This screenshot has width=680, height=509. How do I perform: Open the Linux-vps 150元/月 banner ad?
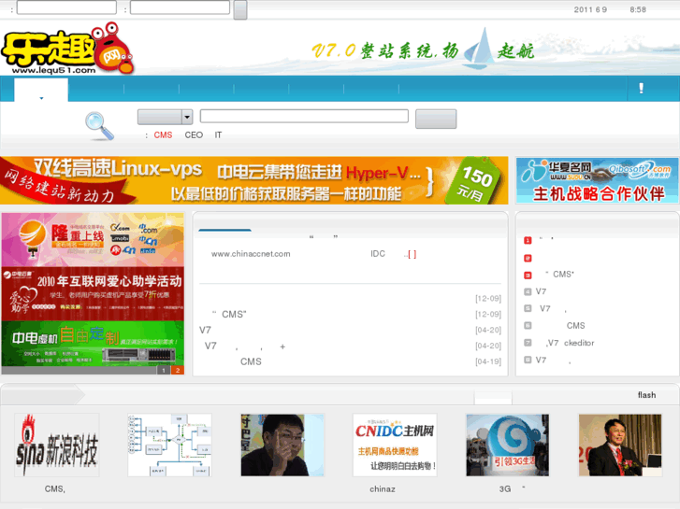(x=254, y=180)
